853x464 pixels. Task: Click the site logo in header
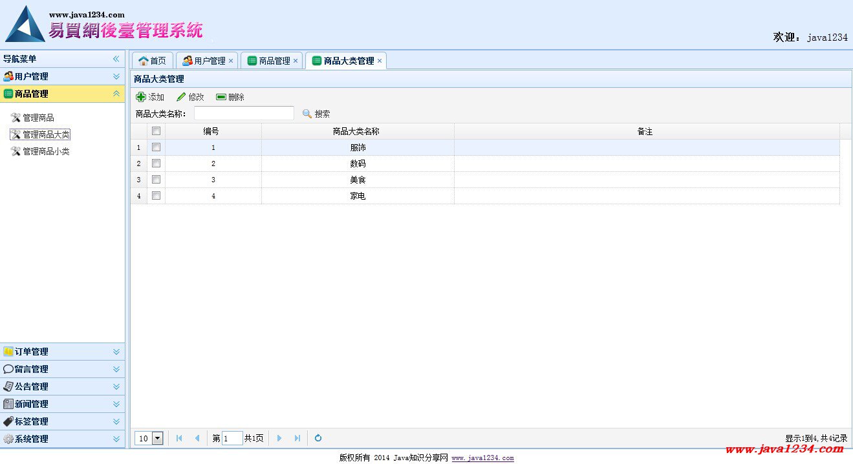point(105,24)
